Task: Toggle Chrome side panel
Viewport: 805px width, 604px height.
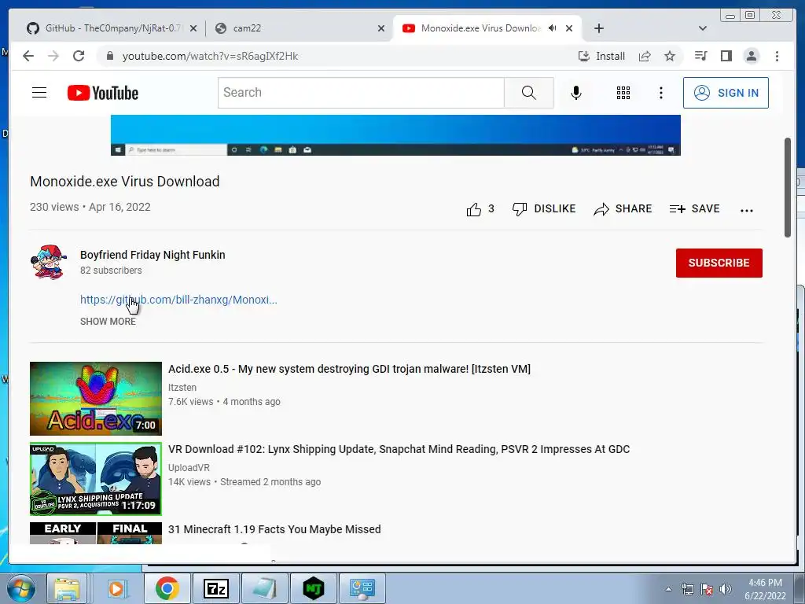Action: 726,56
